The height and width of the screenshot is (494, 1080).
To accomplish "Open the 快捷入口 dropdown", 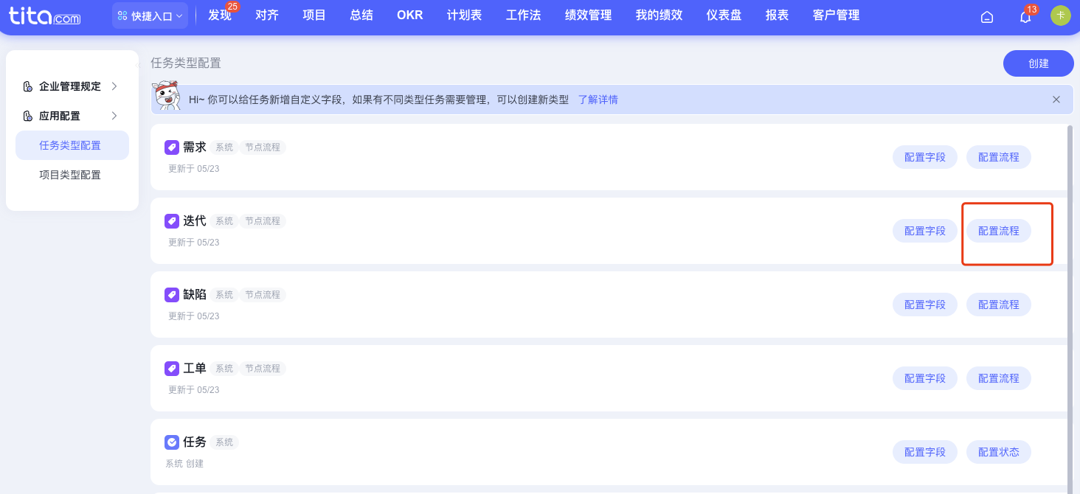I will [x=150, y=15].
